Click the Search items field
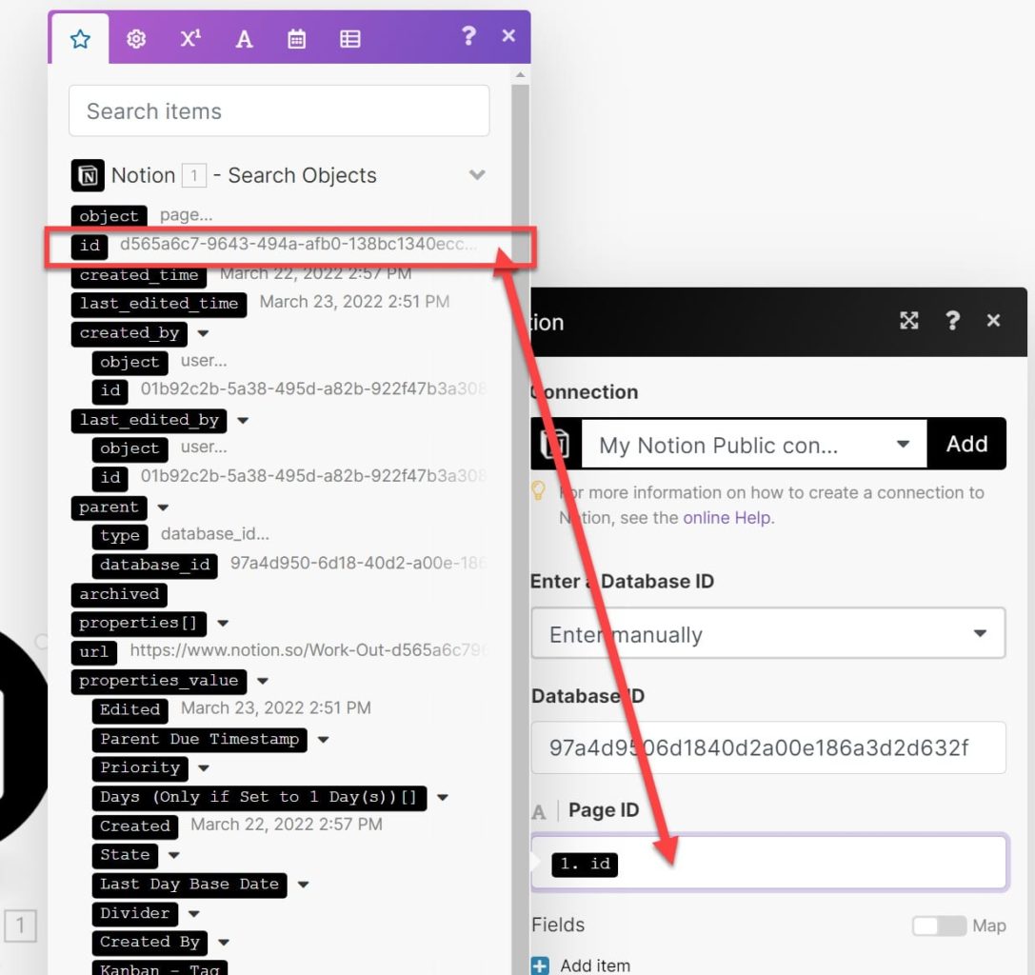 tap(279, 110)
